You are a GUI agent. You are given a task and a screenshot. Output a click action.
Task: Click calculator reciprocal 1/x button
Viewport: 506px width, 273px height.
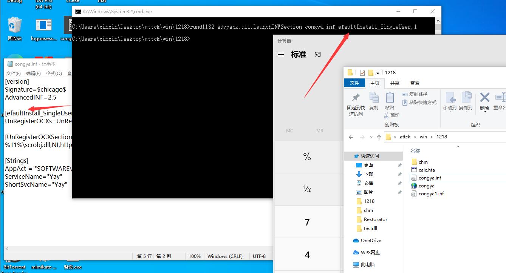307,189
